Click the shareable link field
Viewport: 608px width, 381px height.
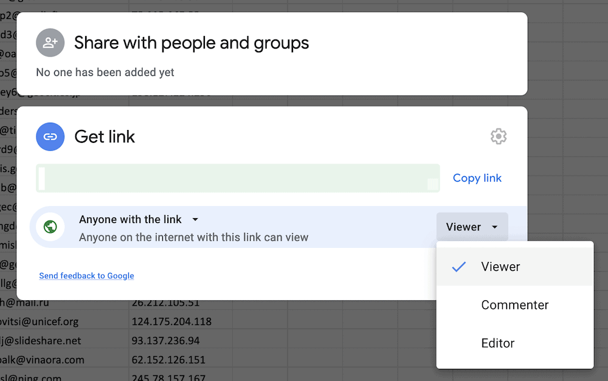click(238, 178)
